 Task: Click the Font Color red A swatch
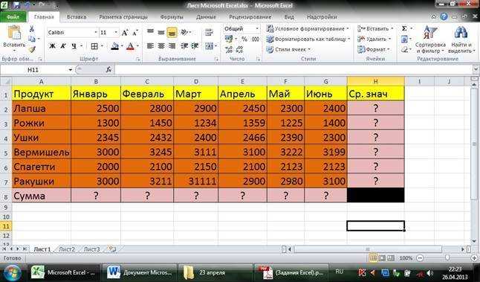(131, 46)
